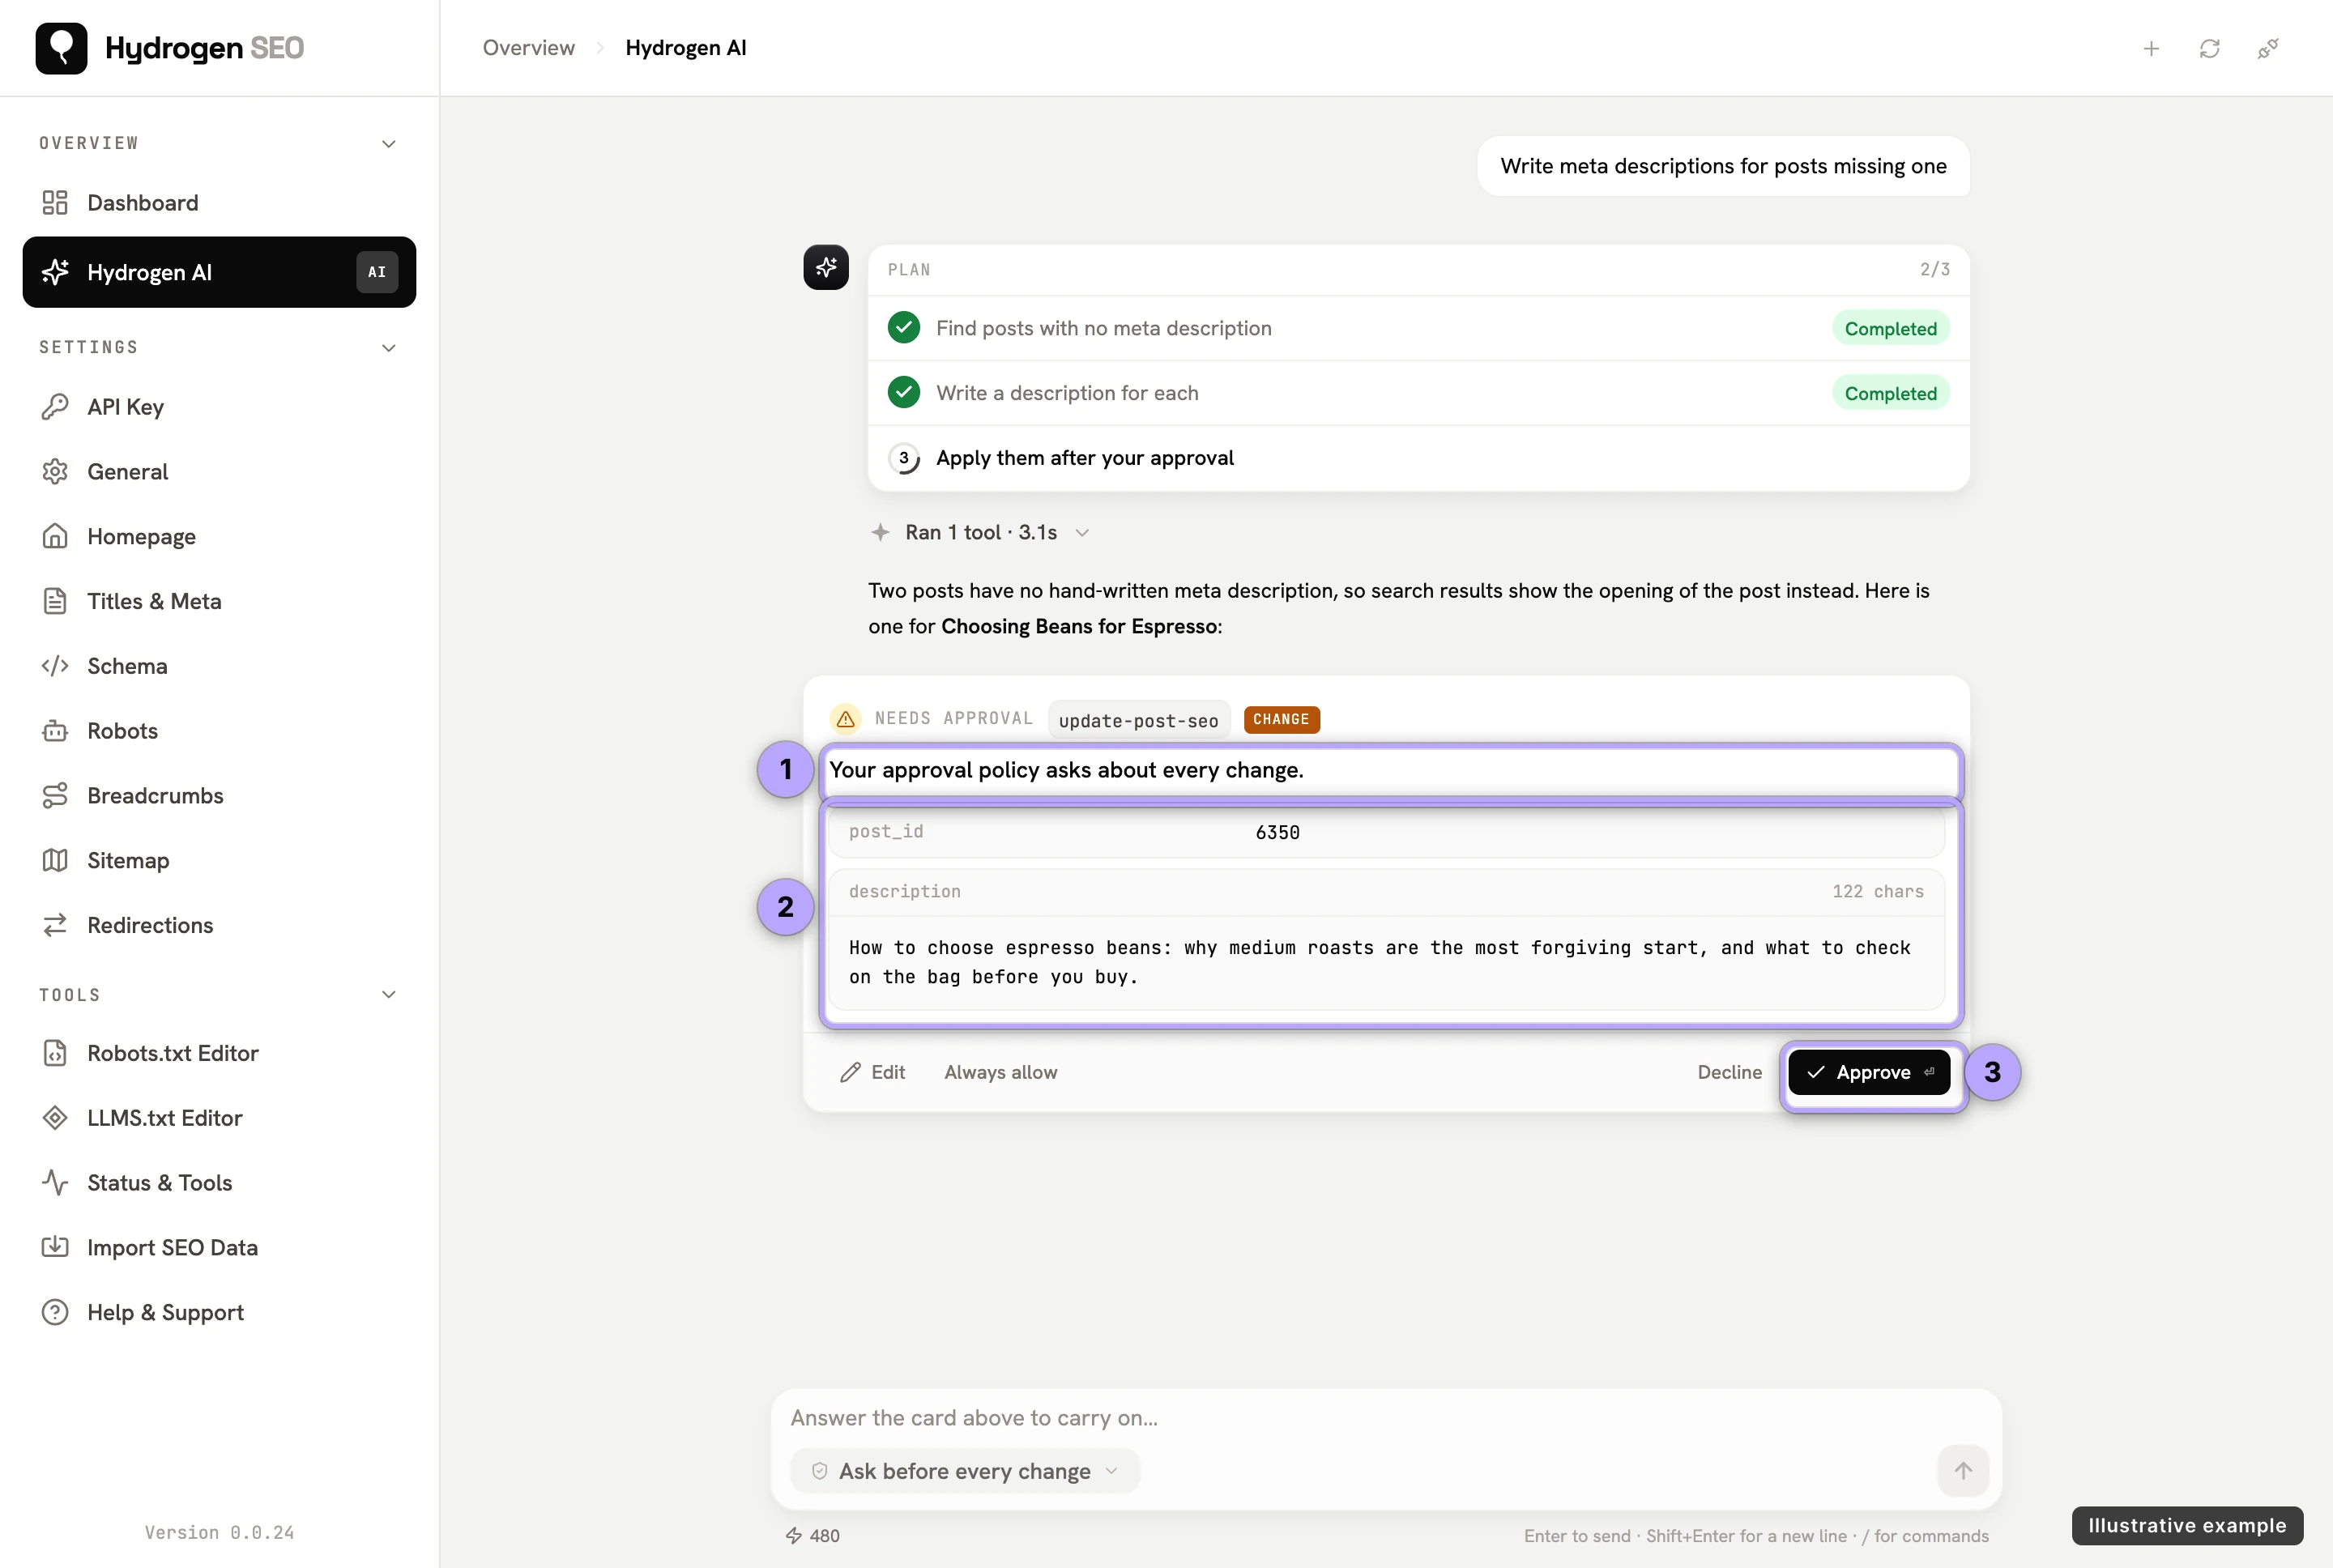This screenshot has width=2333, height=1568.
Task: Click the message input field
Action: pyautogui.click(x=1385, y=1418)
